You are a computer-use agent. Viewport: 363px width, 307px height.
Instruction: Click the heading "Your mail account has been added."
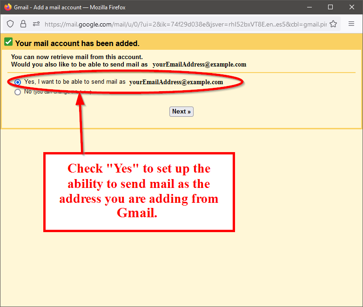click(x=77, y=44)
